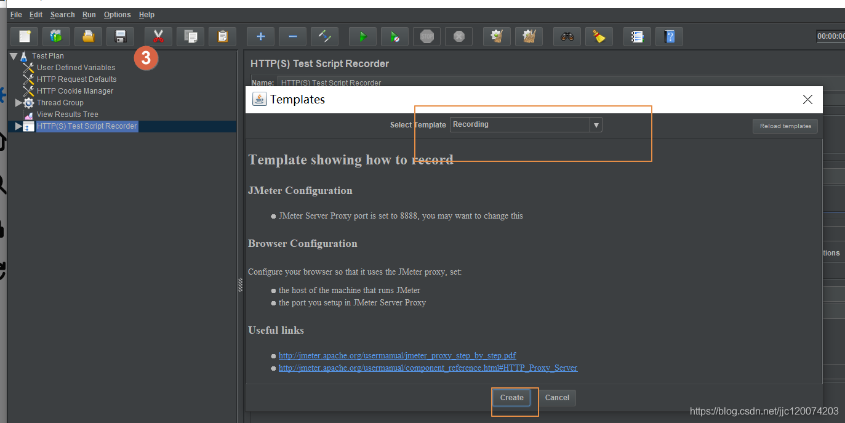845x423 pixels.
Task: Expand the HTTP(S) Test Script Recorder node
Action: point(18,126)
